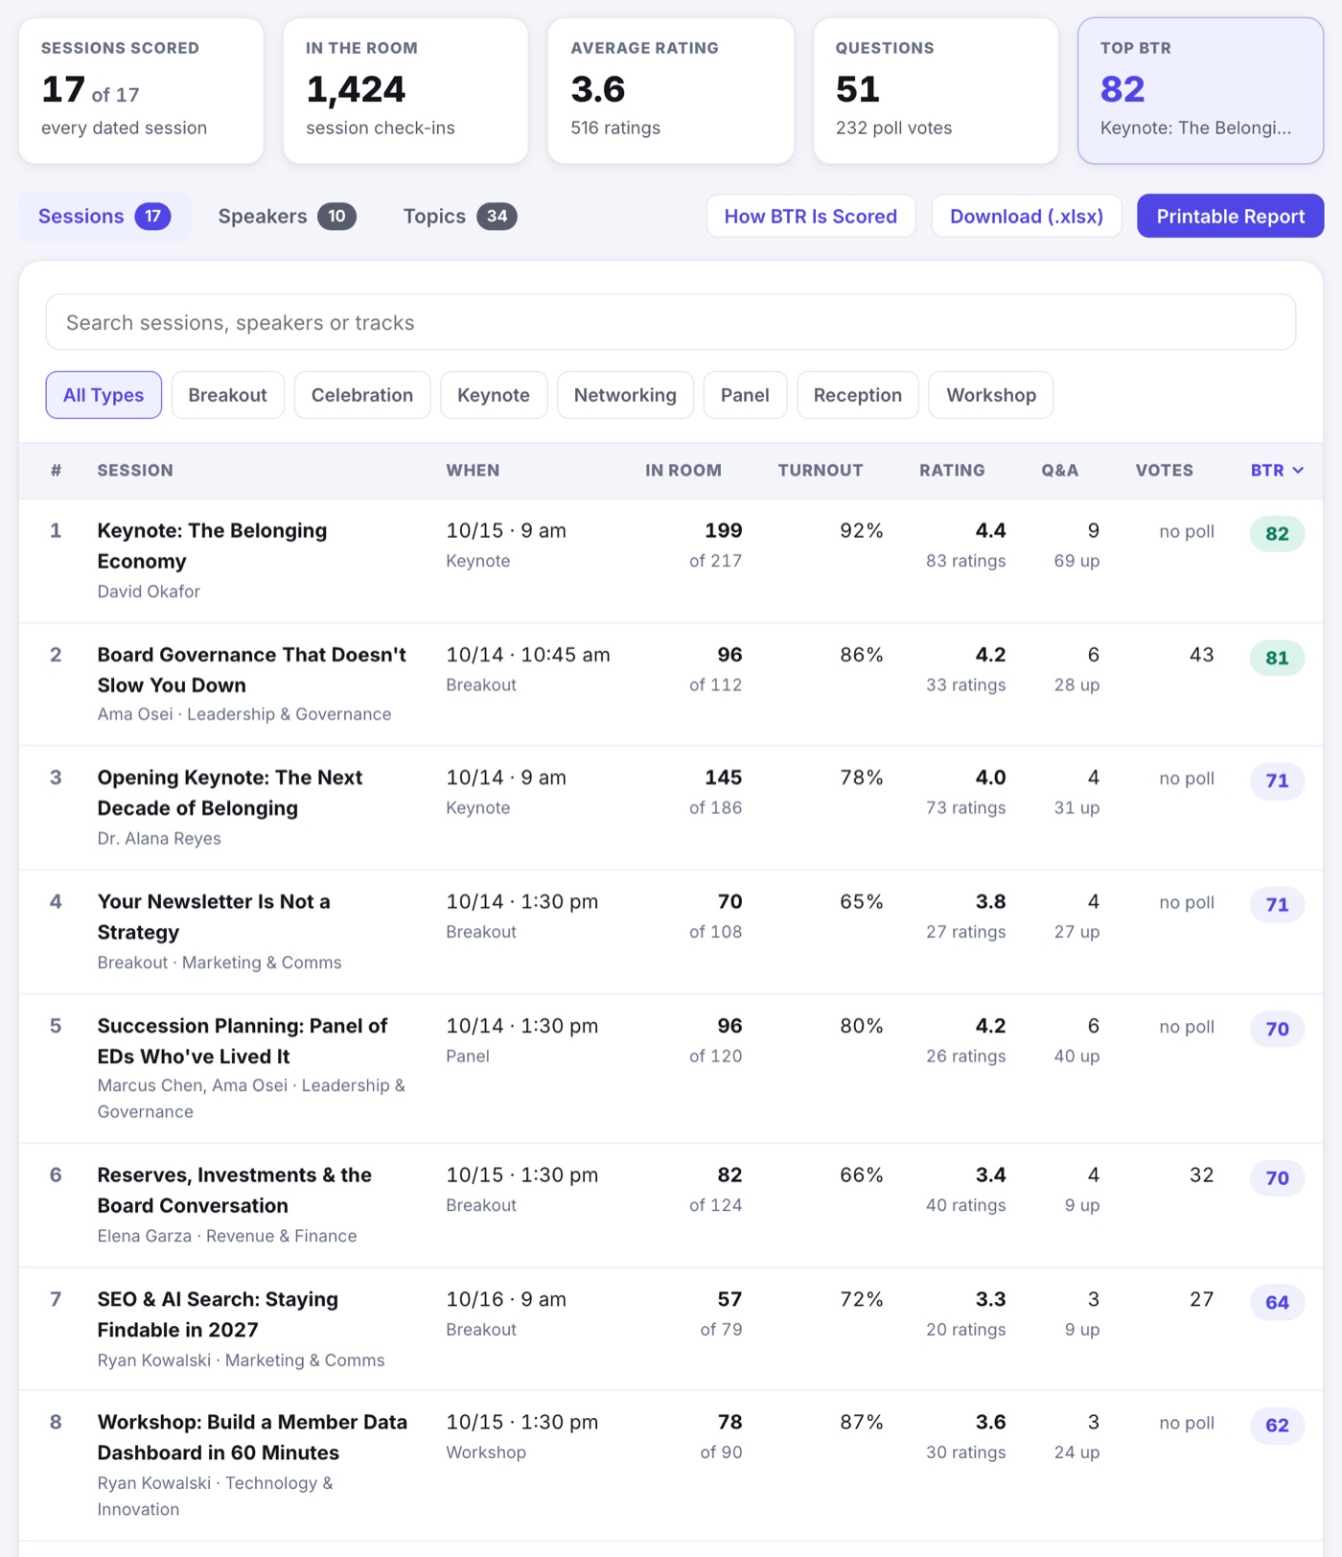Viewport: 1342px width, 1557px height.
Task: Sort by the Q&A column header
Action: click(1060, 471)
